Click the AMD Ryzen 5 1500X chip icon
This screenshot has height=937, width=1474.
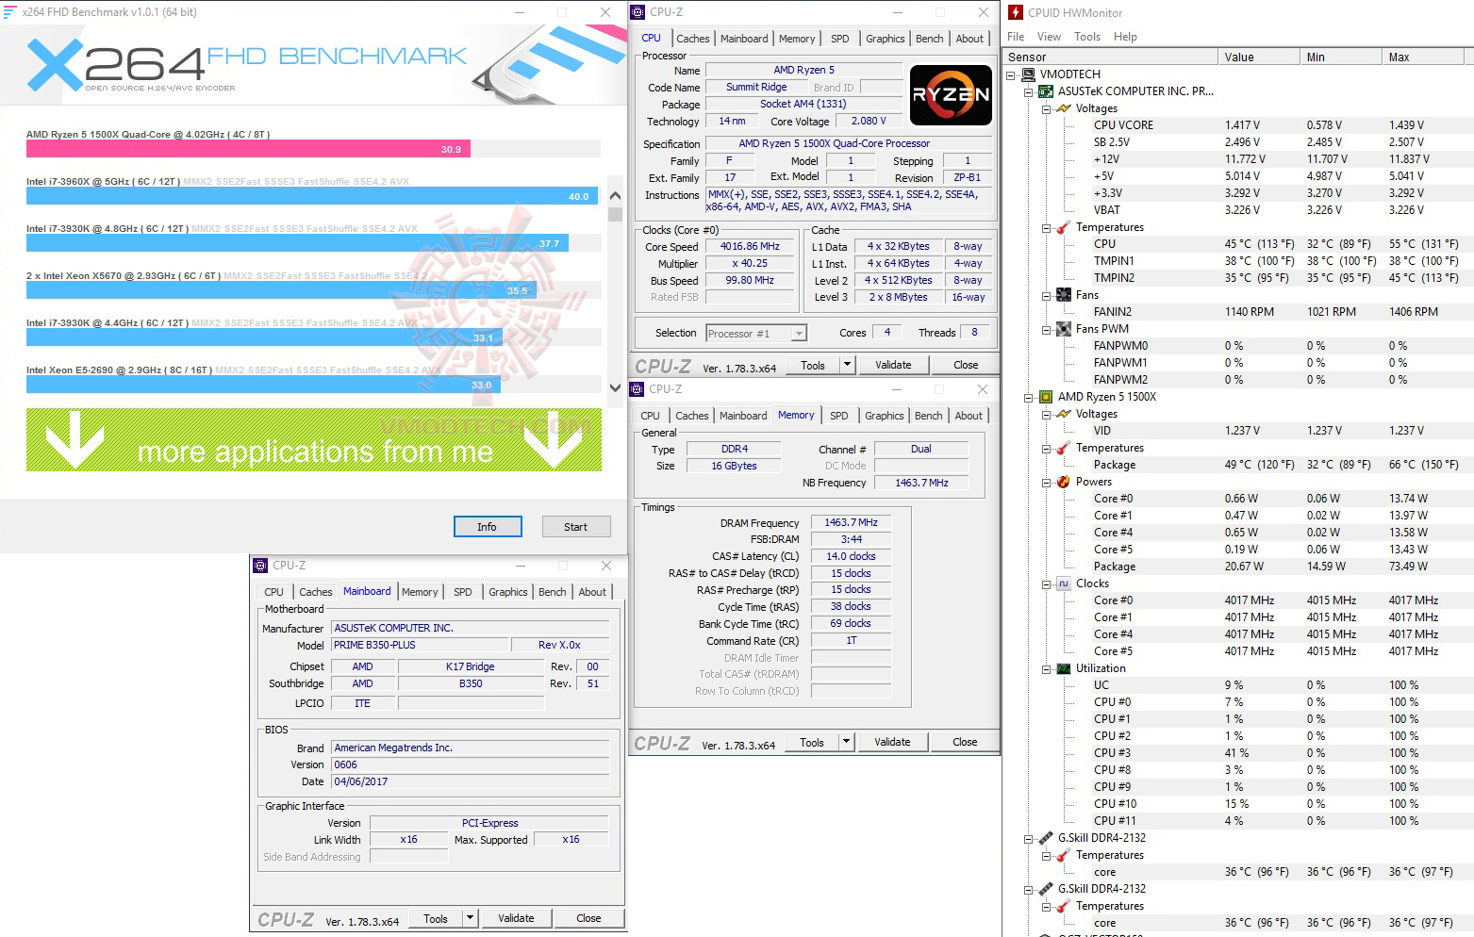click(1047, 397)
